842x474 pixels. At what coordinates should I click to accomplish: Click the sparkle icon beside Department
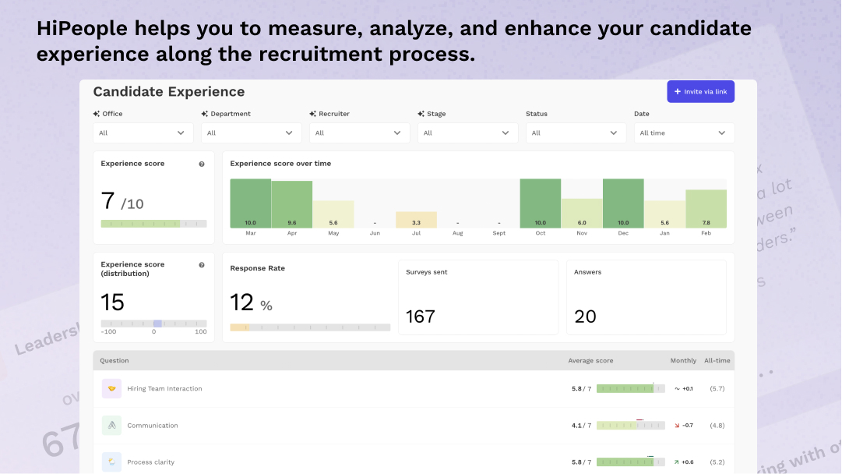point(205,114)
